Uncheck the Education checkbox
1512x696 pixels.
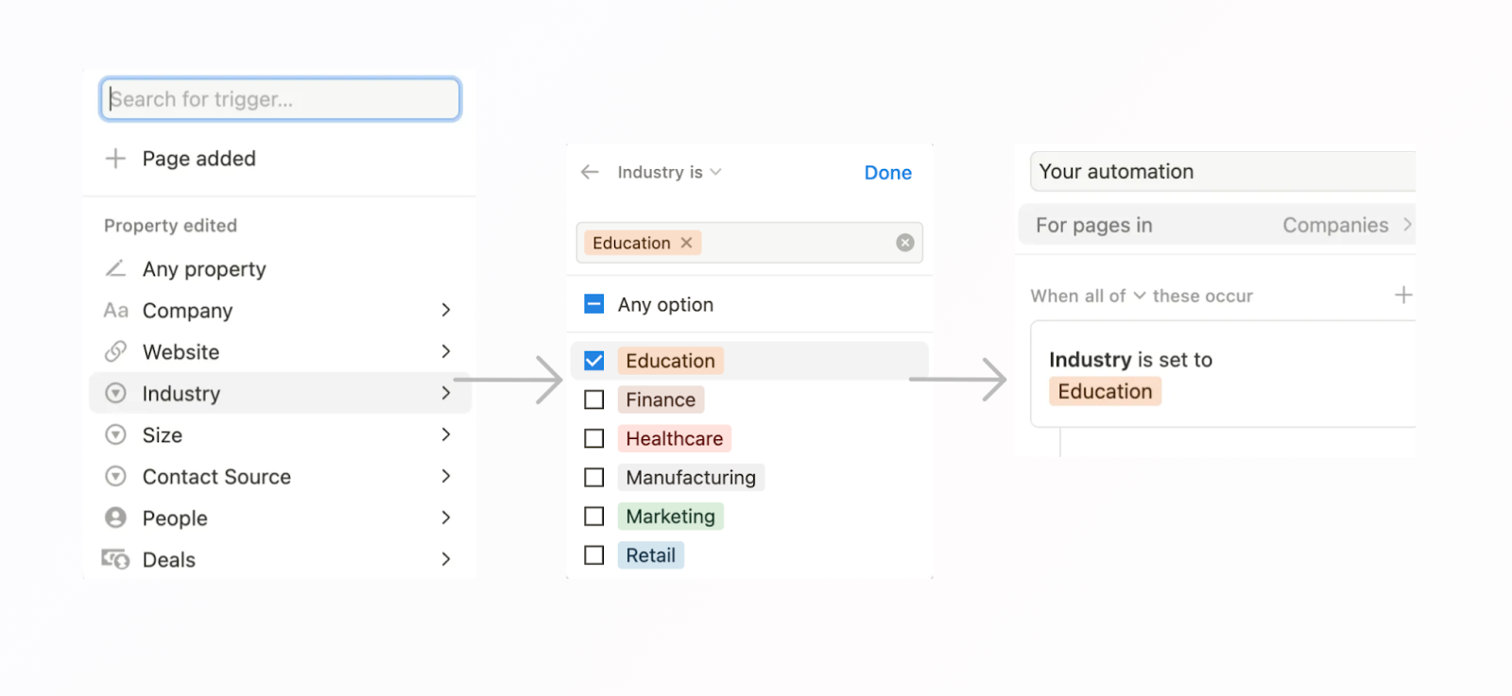594,361
